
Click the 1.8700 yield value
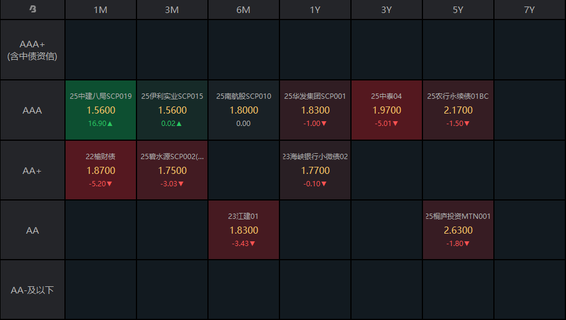click(x=100, y=171)
